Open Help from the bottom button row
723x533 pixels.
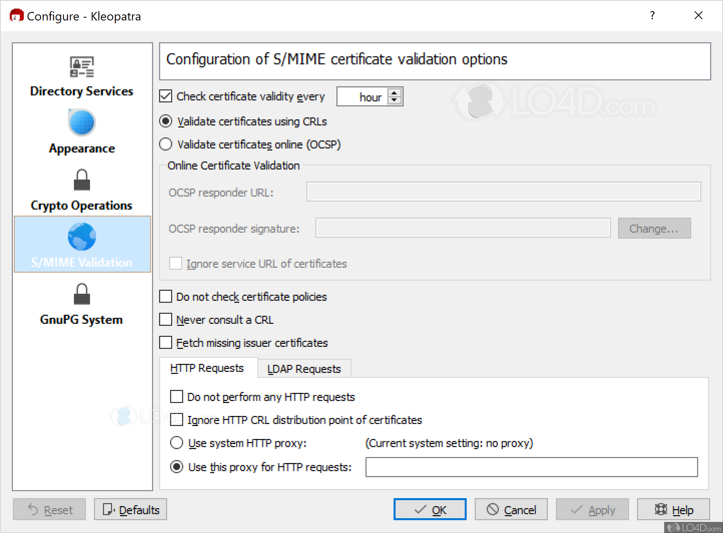pos(673,509)
